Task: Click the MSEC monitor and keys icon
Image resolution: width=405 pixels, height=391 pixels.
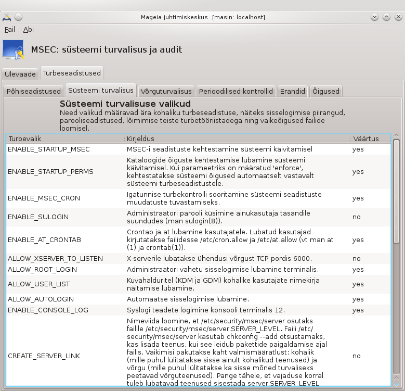Action: point(13,49)
